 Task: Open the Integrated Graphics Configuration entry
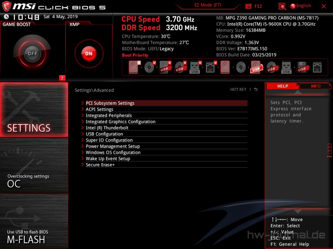(x=166, y=122)
